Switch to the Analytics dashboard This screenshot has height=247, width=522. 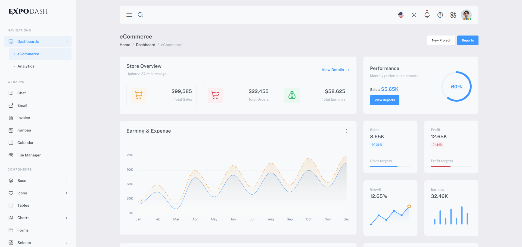[26, 66]
